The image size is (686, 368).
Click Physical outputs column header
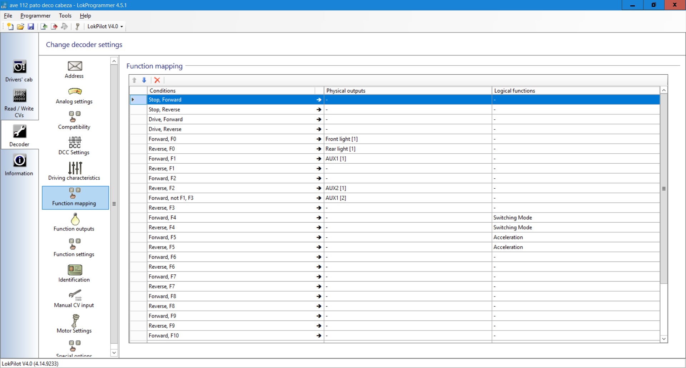[408, 91]
